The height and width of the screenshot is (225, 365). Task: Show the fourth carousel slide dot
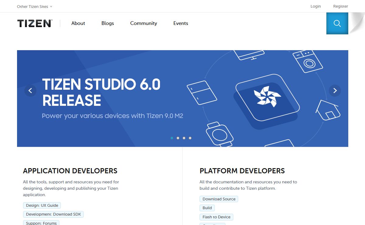(x=190, y=138)
